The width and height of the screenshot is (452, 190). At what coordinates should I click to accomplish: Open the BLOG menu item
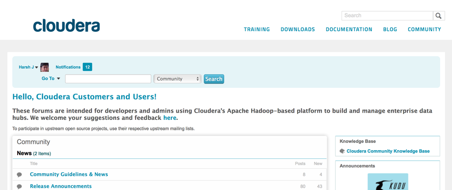tap(390, 29)
